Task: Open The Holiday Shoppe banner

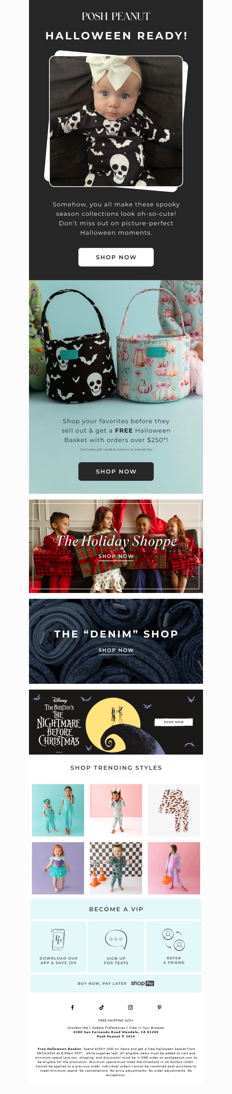Action: tap(116, 546)
